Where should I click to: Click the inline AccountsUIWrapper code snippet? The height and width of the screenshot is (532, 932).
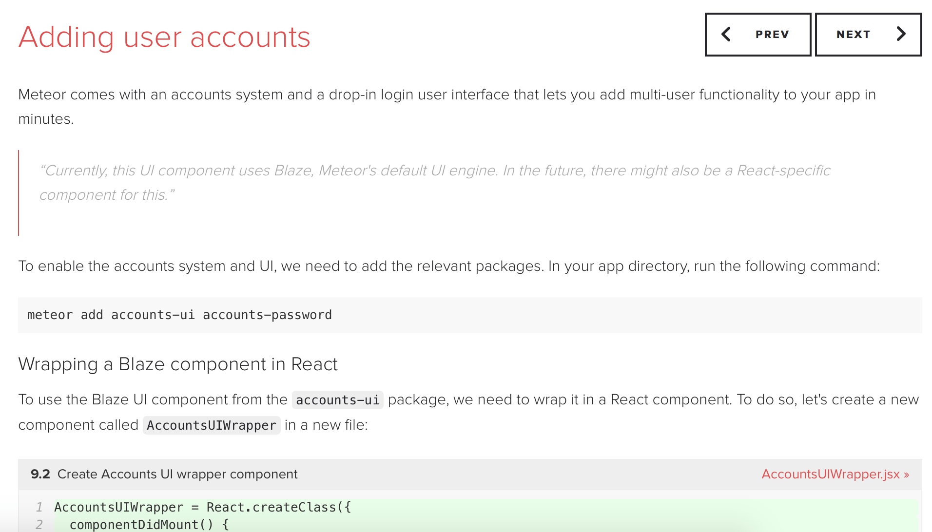(211, 425)
